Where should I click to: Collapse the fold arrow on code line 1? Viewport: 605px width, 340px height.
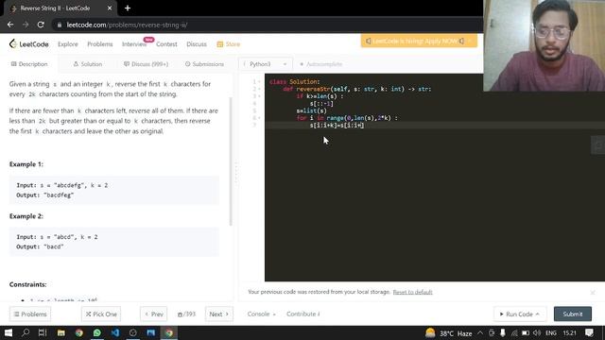(x=259, y=82)
